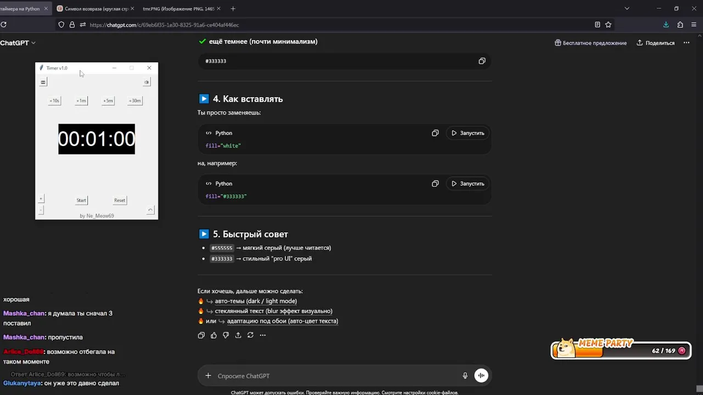Expand the list of all browser tabs
703x395 pixels.
click(627, 9)
